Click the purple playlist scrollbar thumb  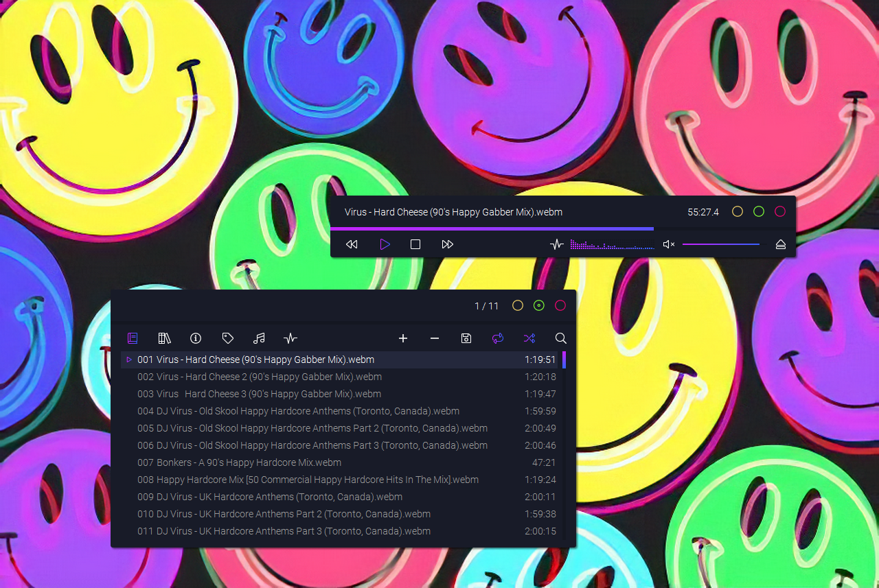click(x=564, y=360)
